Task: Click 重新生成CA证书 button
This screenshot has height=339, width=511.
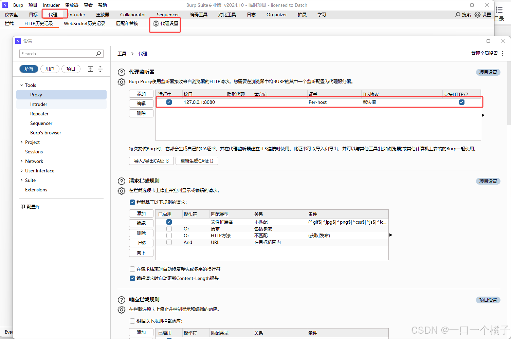Action: coord(197,161)
